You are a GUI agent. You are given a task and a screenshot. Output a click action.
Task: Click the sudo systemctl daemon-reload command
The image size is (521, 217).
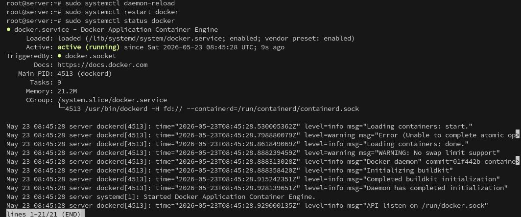120,3
